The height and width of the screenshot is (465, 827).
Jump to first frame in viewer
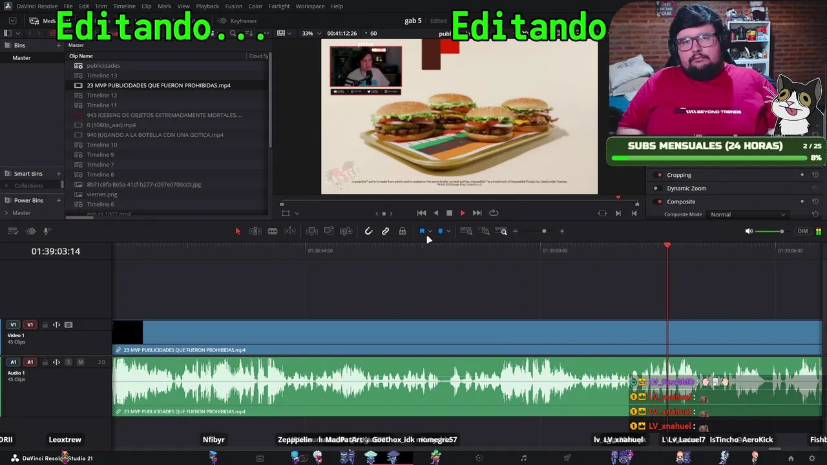coord(422,213)
